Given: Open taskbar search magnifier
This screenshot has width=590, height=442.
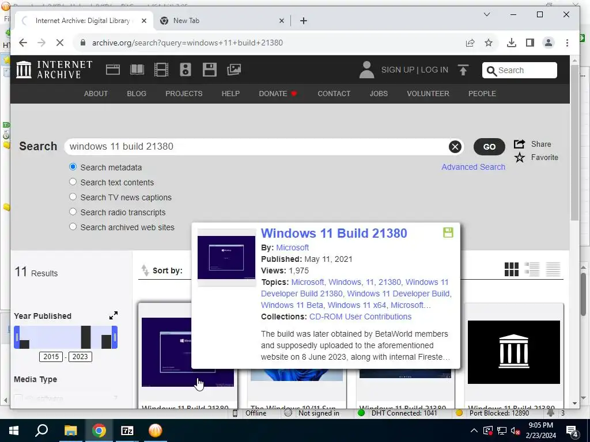Looking at the screenshot, I should pyautogui.click(x=41, y=430).
